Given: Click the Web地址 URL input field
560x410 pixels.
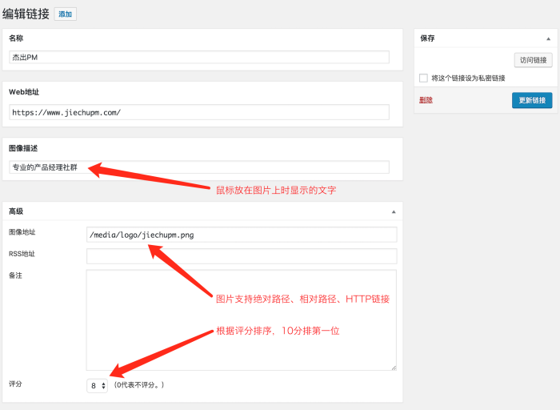Looking at the screenshot, I should (199, 112).
